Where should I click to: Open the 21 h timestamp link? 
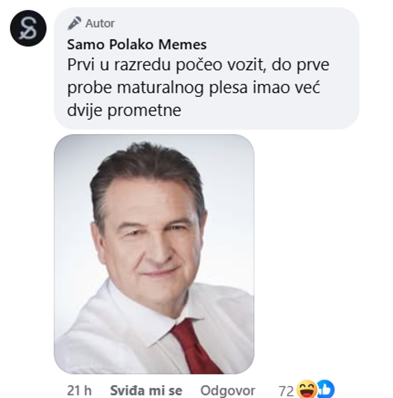(x=79, y=391)
